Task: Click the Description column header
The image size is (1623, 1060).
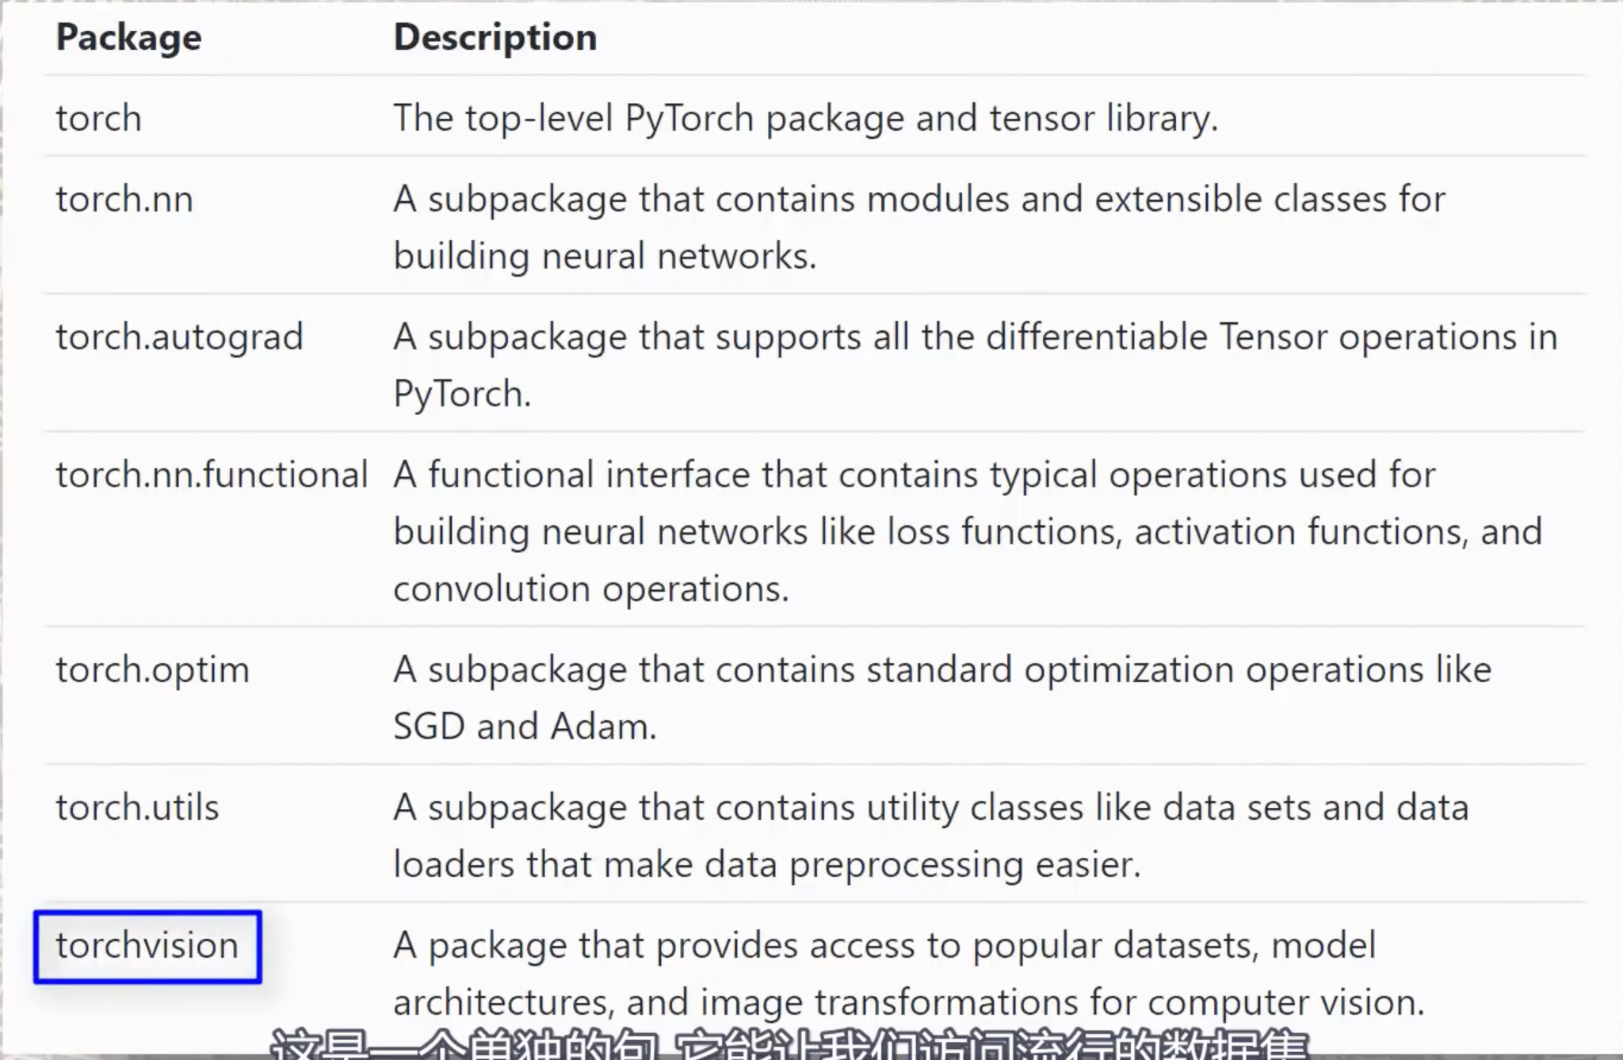Action: tap(495, 37)
